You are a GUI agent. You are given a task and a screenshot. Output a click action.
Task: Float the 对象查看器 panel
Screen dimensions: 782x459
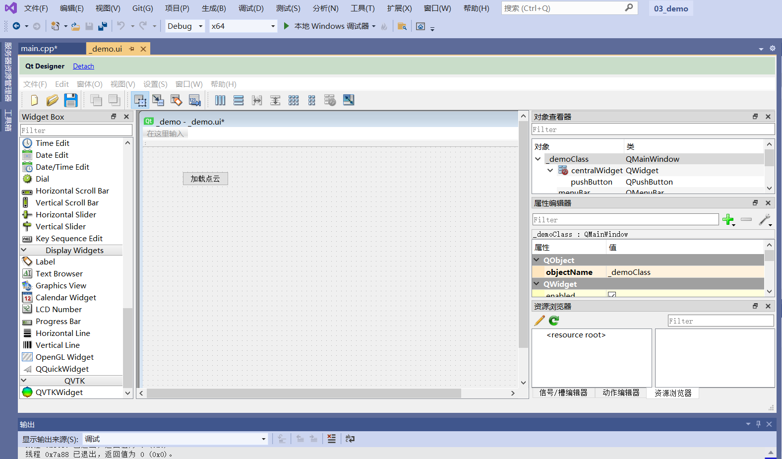(x=755, y=117)
